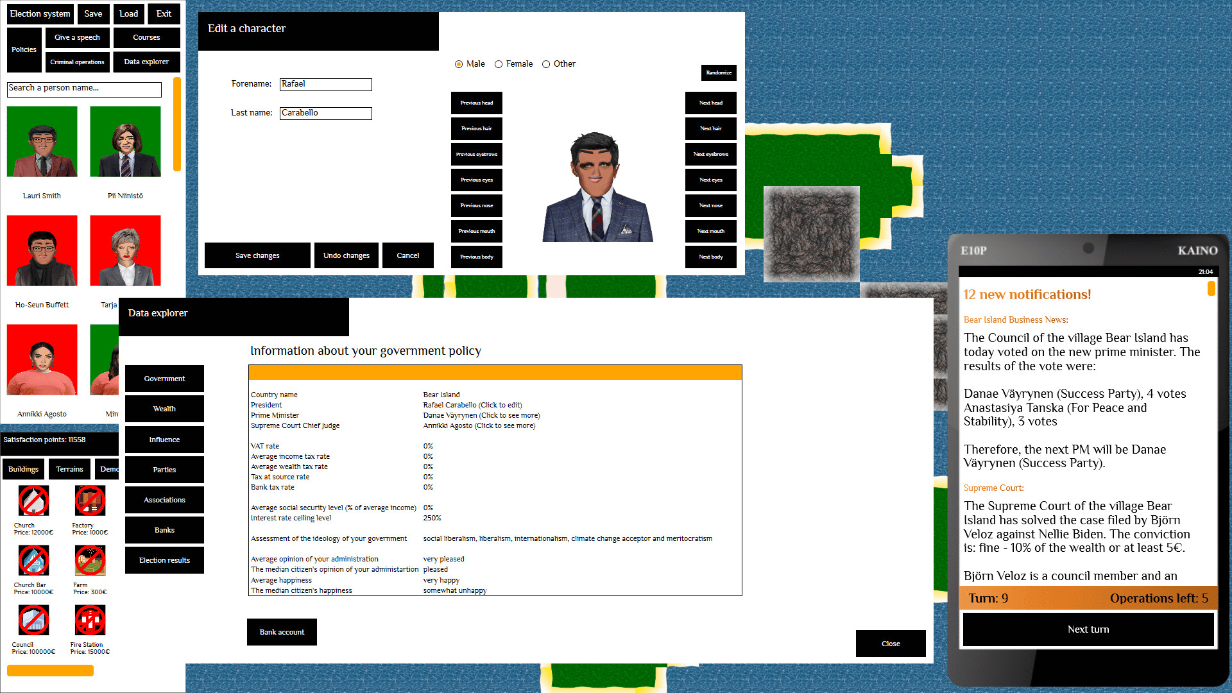The image size is (1232, 693).
Task: Open the Election results section
Action: coord(164,560)
